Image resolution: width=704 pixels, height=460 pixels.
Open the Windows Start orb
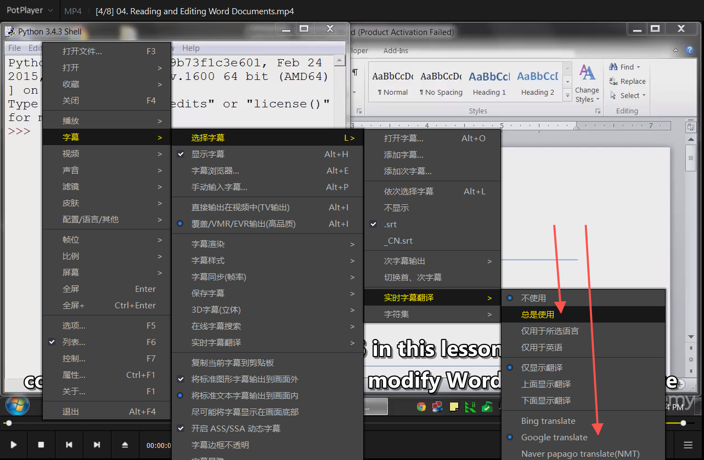(x=17, y=405)
